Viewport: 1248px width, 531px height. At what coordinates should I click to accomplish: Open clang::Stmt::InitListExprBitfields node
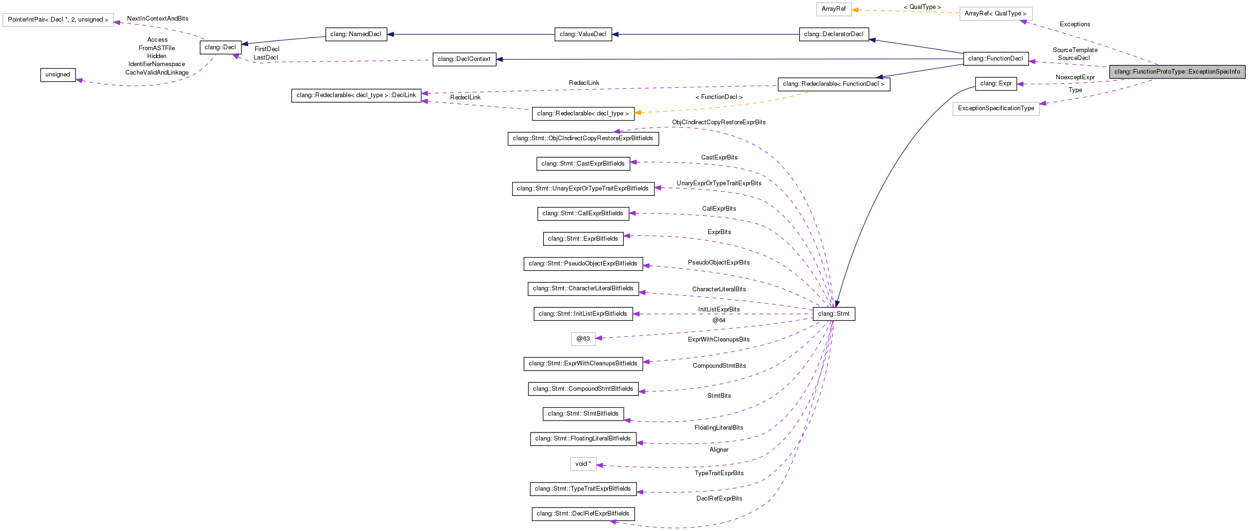coord(582,314)
